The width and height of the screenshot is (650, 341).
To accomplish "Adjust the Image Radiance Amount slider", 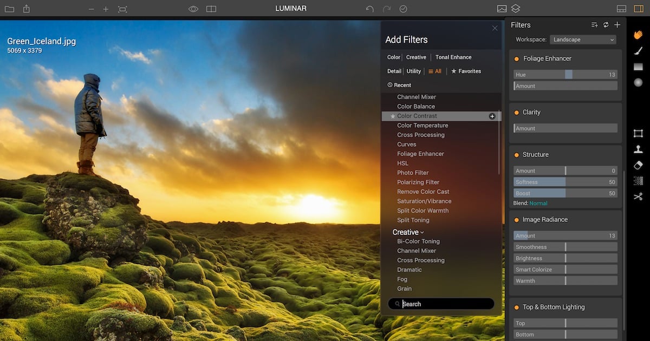I will point(565,236).
